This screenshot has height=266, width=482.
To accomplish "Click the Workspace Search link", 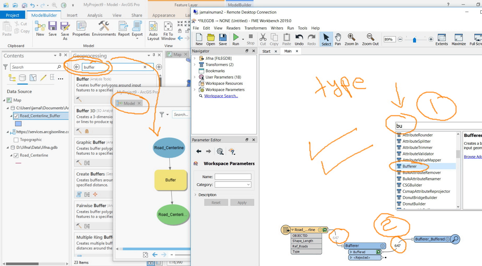I will 221,96.
